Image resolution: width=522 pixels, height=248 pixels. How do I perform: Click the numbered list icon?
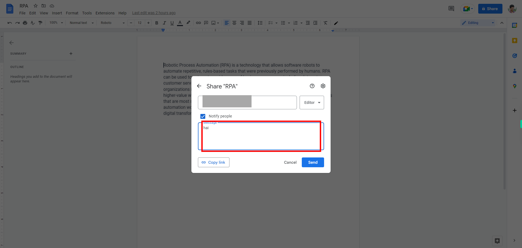pyautogui.click(x=296, y=23)
